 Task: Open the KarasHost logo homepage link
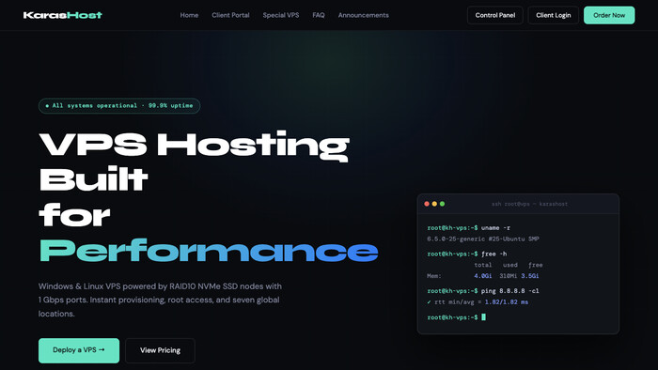click(x=63, y=15)
